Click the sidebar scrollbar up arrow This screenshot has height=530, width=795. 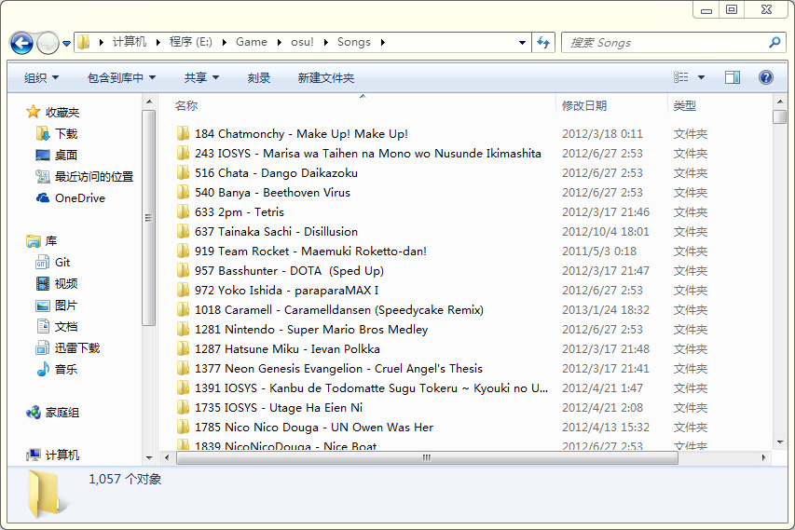click(x=149, y=102)
